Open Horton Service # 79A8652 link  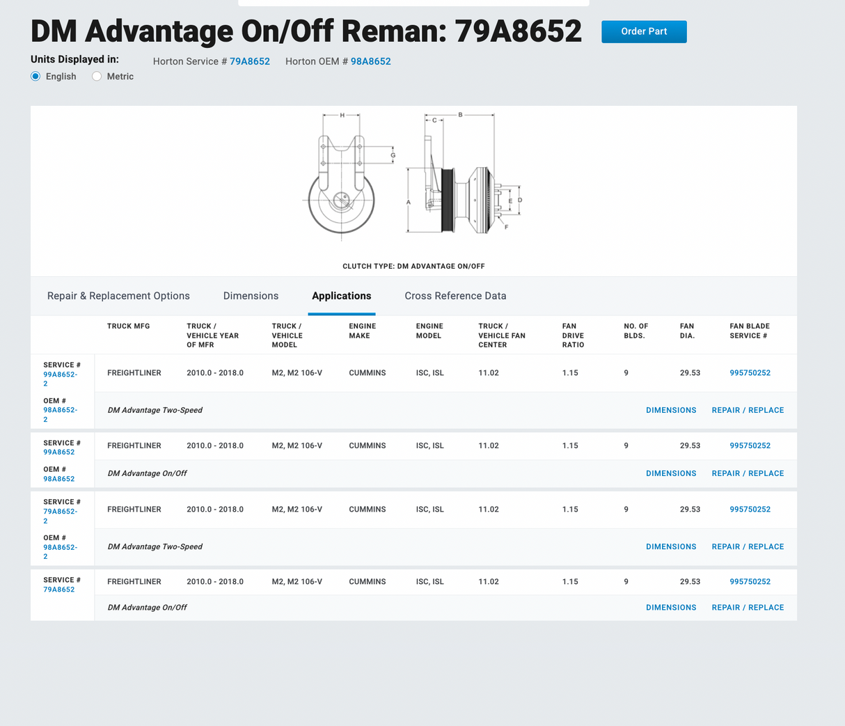[x=249, y=61]
